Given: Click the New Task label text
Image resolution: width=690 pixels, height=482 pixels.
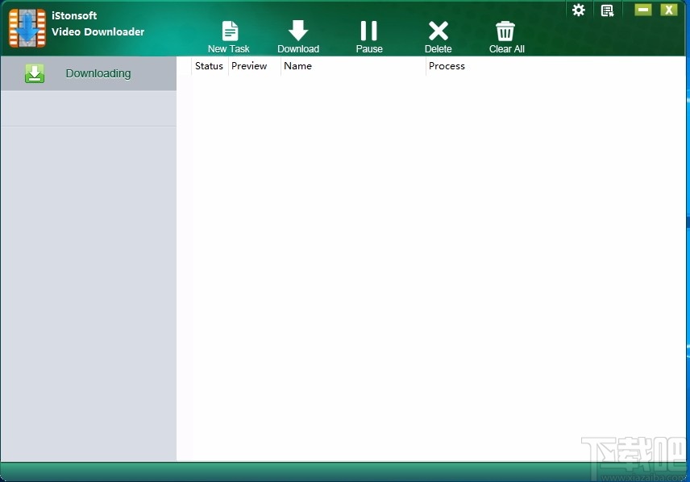Looking at the screenshot, I should pos(229,48).
